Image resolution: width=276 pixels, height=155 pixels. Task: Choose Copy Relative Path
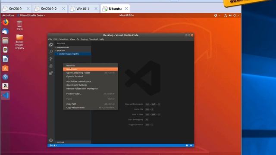tap(90, 108)
